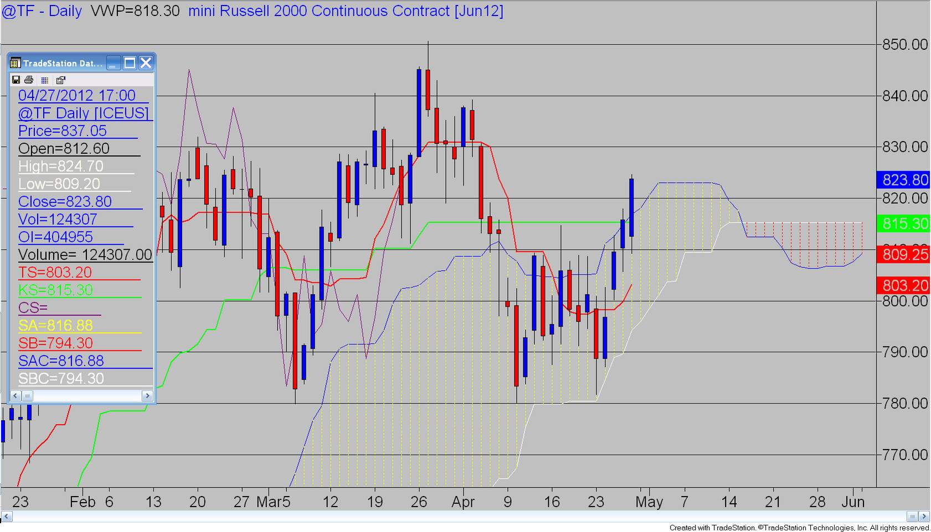The height and width of the screenshot is (532, 931).
Task: Click the Close=823.80 row
Action: [x=65, y=202]
